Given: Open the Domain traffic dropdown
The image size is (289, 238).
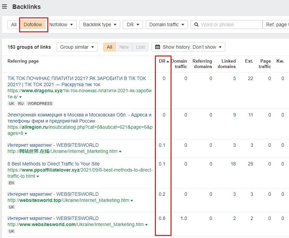Looking at the screenshot, I should [x=166, y=25].
